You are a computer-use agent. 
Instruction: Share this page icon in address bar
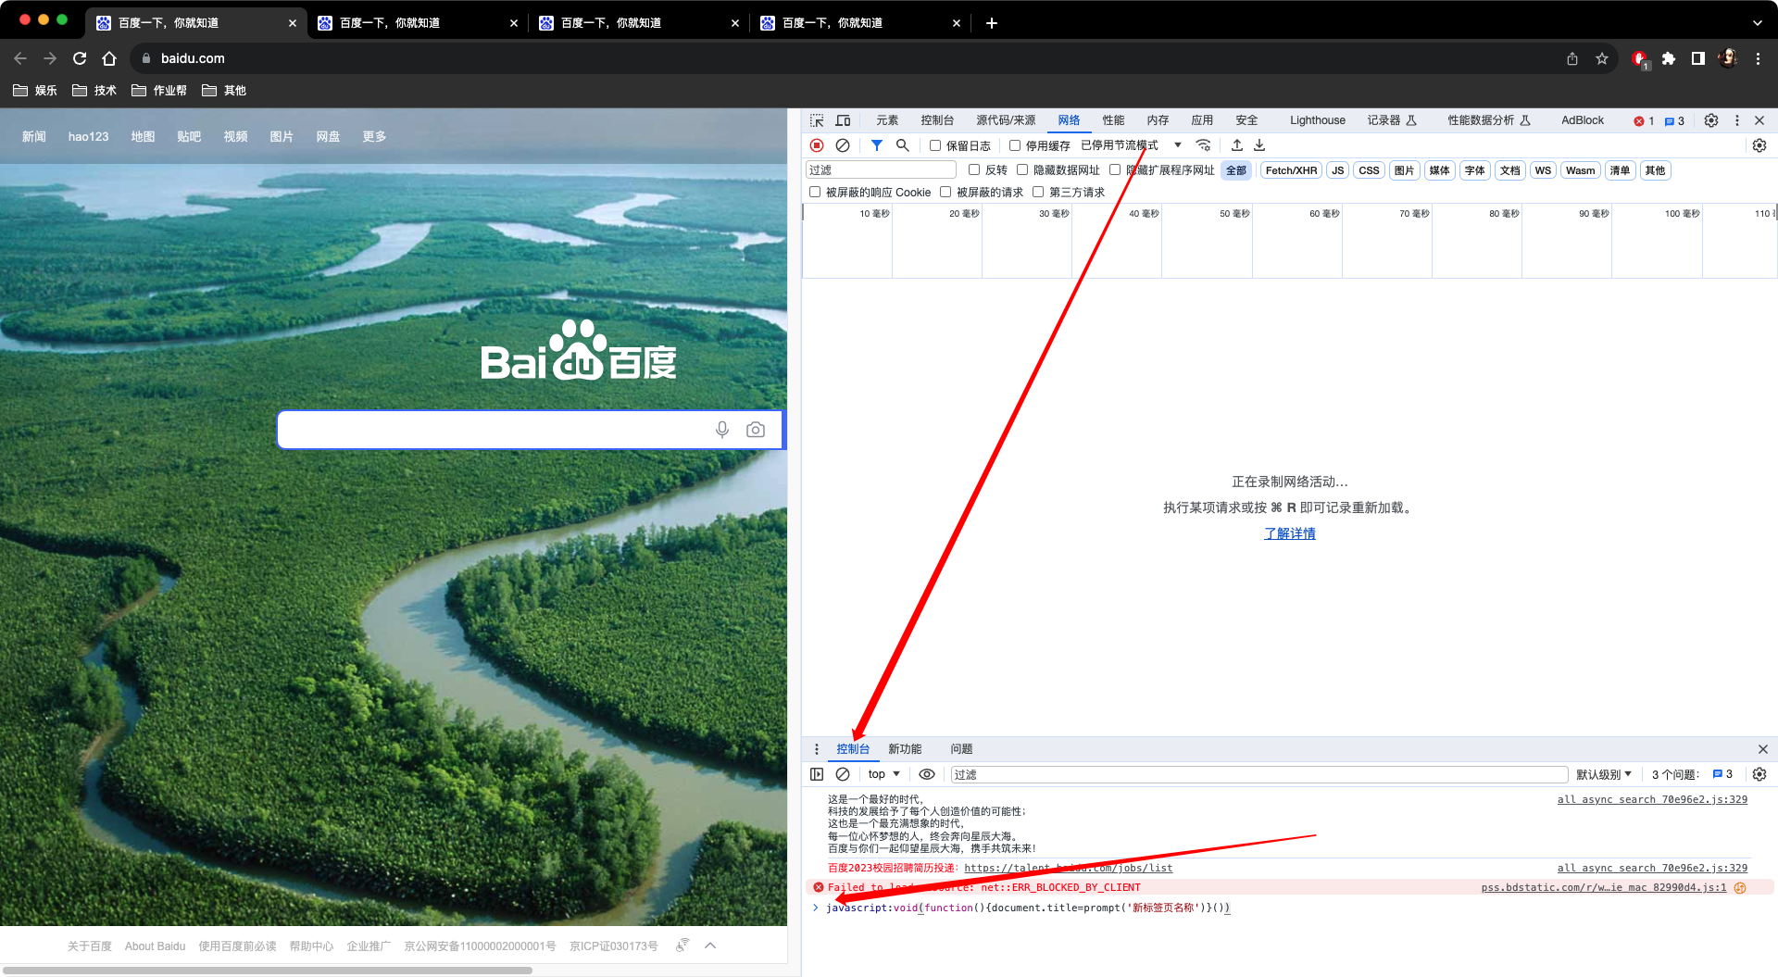(x=1572, y=58)
